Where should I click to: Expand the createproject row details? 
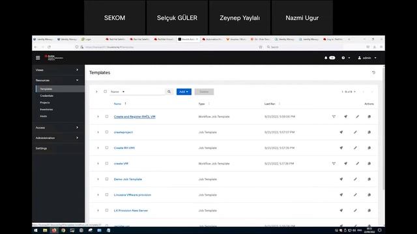coord(98,132)
